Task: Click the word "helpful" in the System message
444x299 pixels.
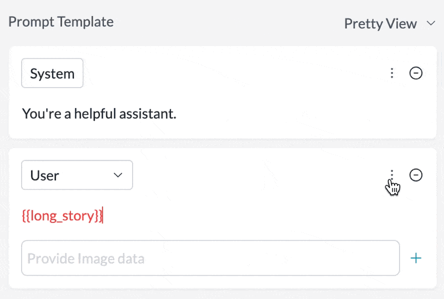Action: pyautogui.click(x=94, y=114)
